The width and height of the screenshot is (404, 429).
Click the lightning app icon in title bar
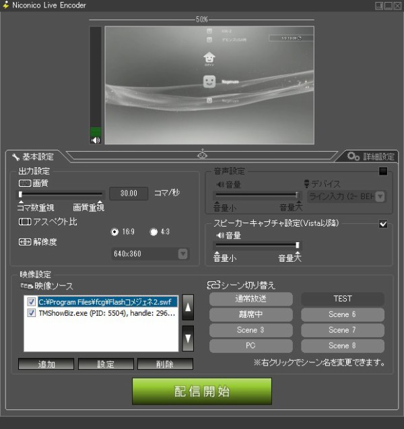(x=6, y=5)
